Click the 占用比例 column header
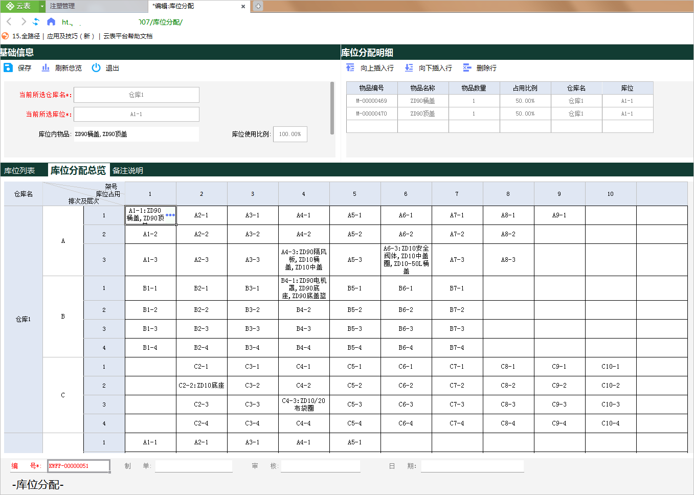 (525, 88)
